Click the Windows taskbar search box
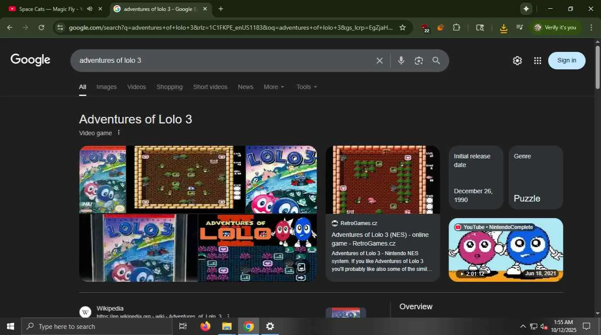The height and width of the screenshot is (335, 601). (97, 326)
